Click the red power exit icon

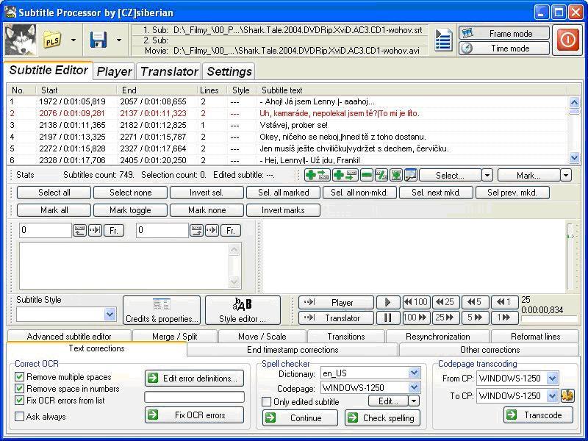(x=567, y=40)
